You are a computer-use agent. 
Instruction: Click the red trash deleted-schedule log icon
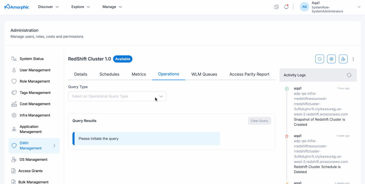click(287, 136)
